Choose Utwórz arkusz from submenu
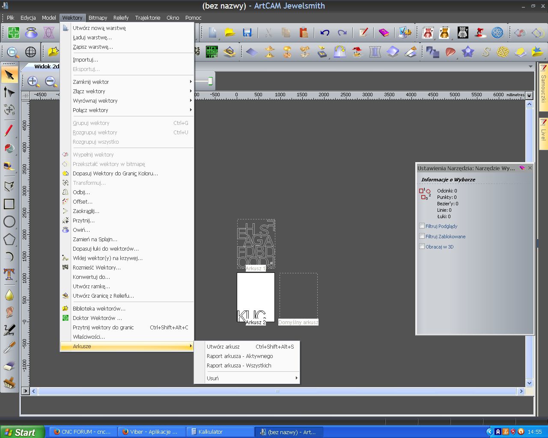 [247, 346]
